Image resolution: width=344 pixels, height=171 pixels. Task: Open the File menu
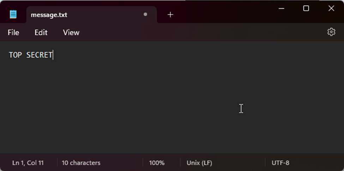13,32
